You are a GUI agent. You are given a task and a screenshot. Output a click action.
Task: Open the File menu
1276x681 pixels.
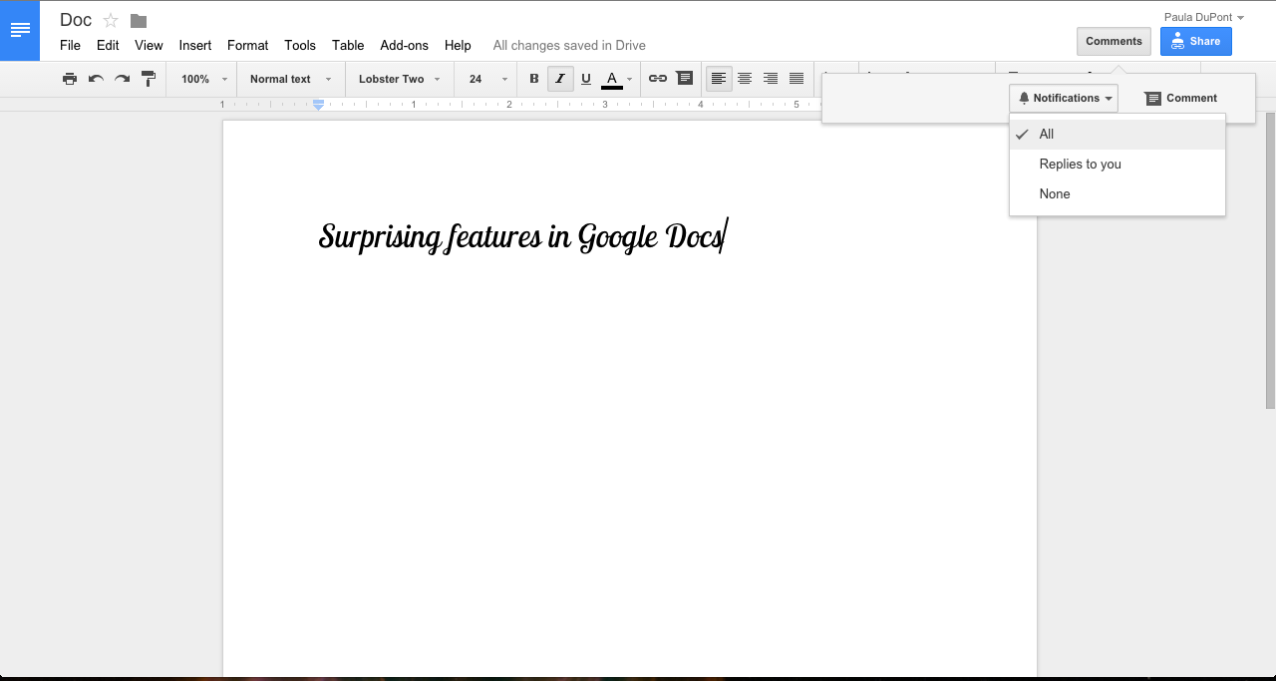coord(70,45)
